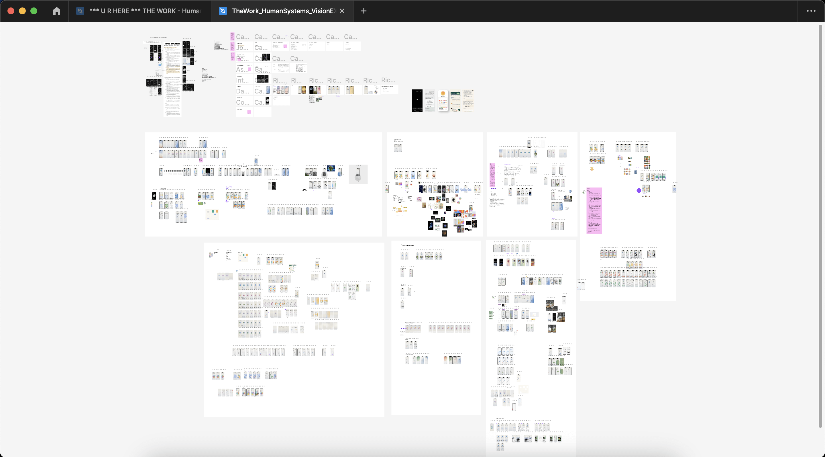
Task: Click the large purple circle swatch on canvas
Action: point(639,190)
